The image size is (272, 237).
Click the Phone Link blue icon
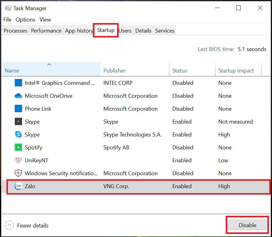pos(18,109)
